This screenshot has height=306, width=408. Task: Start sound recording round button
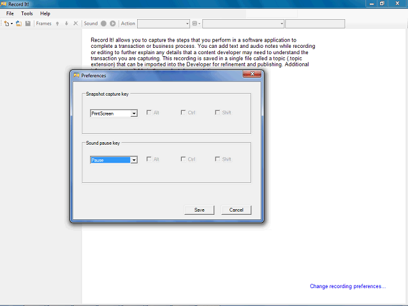click(x=103, y=24)
